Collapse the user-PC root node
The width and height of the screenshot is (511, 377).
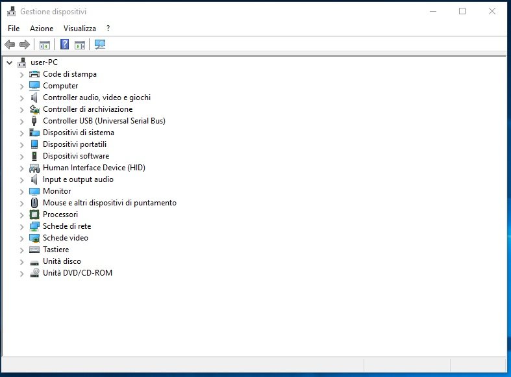click(x=10, y=62)
